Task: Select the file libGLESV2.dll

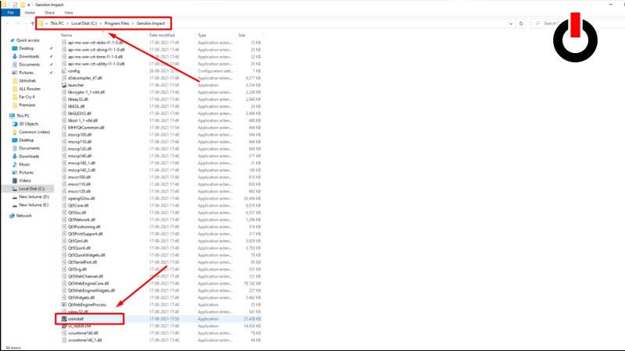Action: click(x=80, y=113)
